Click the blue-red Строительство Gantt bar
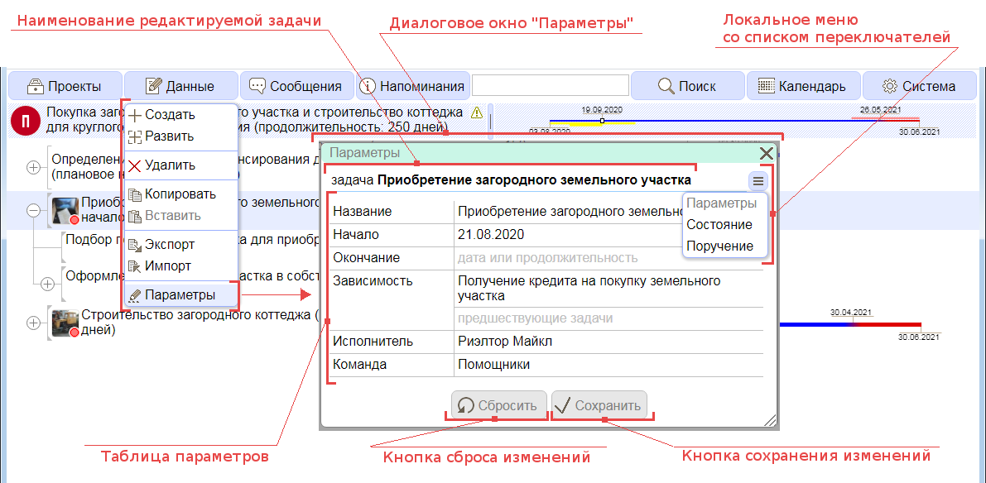The width and height of the screenshot is (986, 483). [849, 325]
